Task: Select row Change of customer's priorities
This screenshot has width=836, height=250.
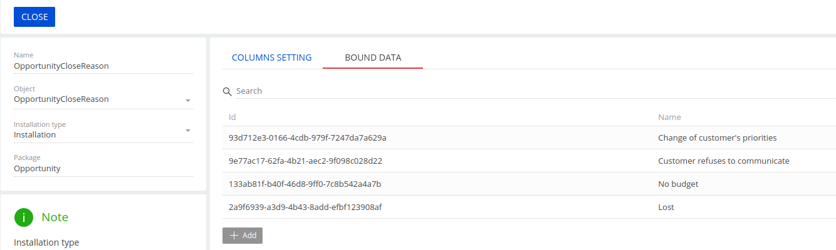Action: 529,137
